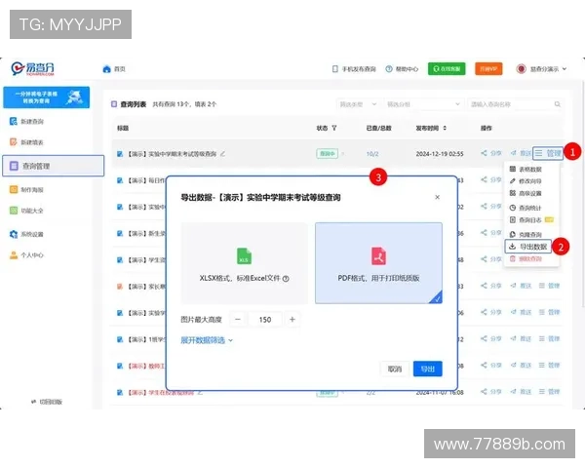Open 功能大全 in the sidebar

click(27, 211)
